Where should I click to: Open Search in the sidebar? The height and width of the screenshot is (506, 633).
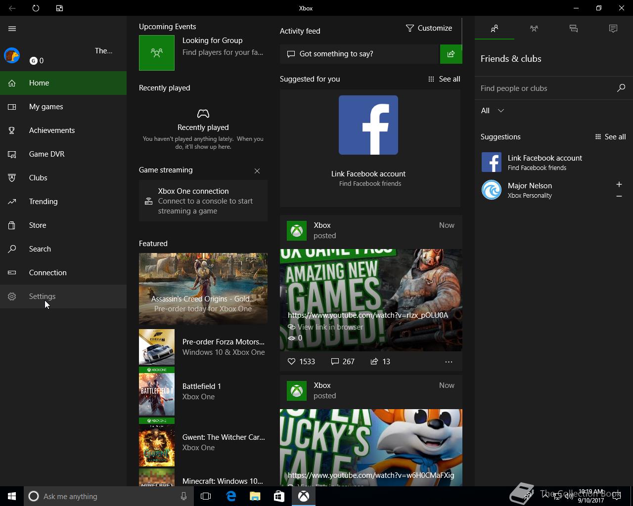click(63, 249)
